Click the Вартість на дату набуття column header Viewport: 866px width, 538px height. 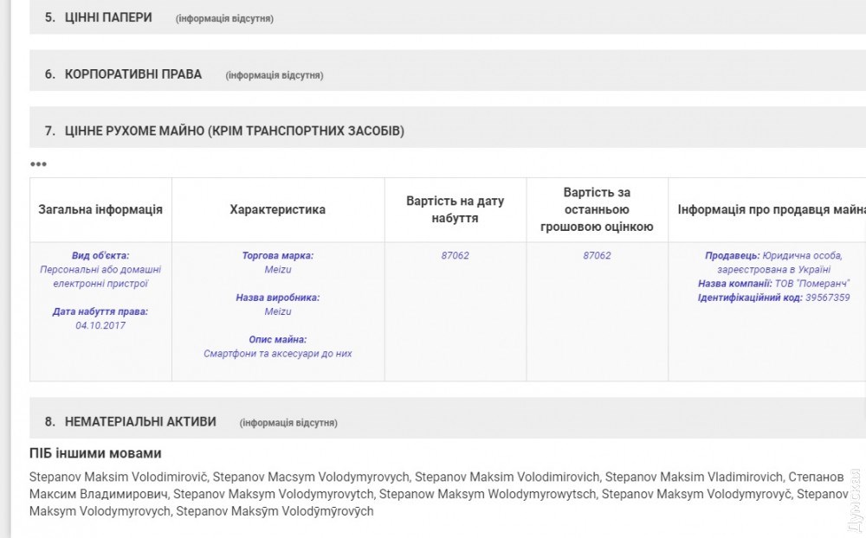click(455, 209)
